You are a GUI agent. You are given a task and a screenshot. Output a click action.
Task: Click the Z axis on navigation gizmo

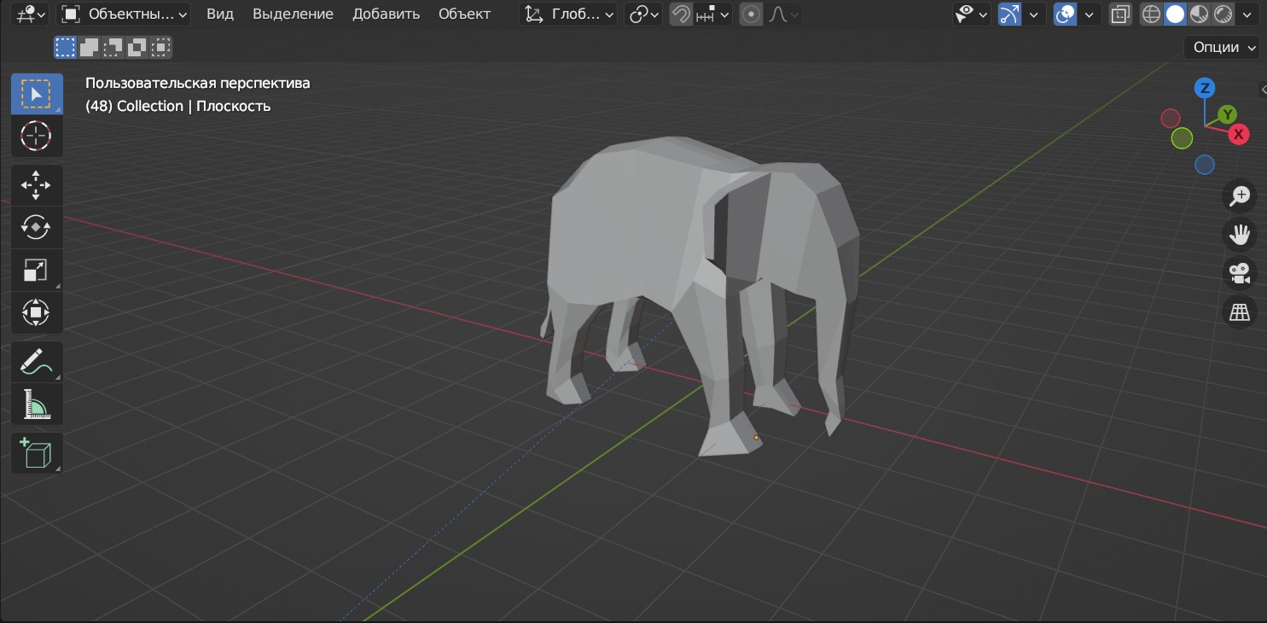pos(1205,88)
